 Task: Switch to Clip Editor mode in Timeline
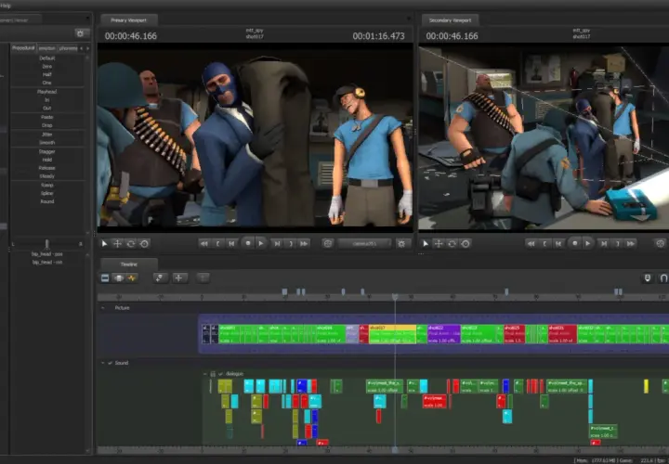tap(105, 278)
